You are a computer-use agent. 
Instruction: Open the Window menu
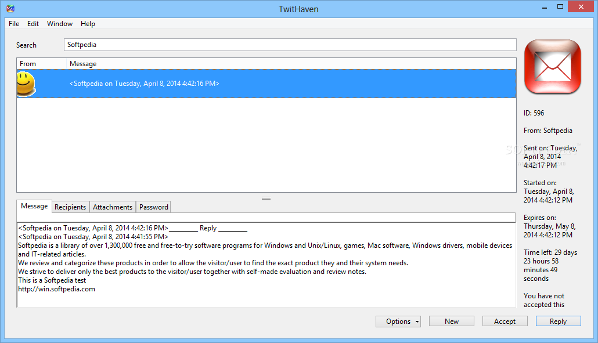pos(60,24)
